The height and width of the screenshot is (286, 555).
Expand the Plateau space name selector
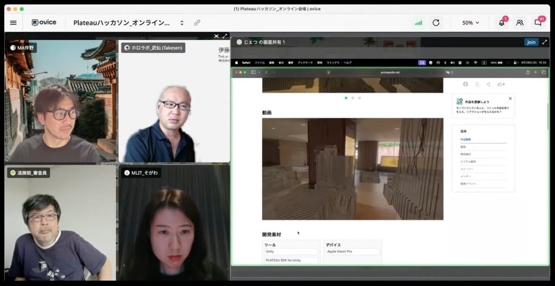(182, 23)
